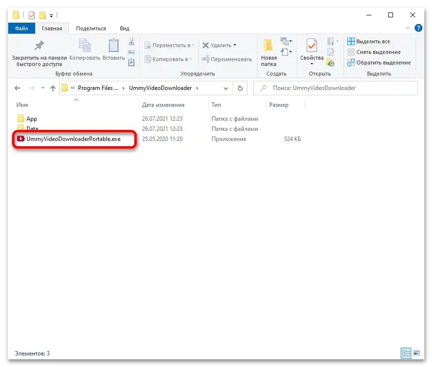This screenshot has width=432, height=367.
Task: Click the Вставить ribbon button
Action: click(114, 50)
